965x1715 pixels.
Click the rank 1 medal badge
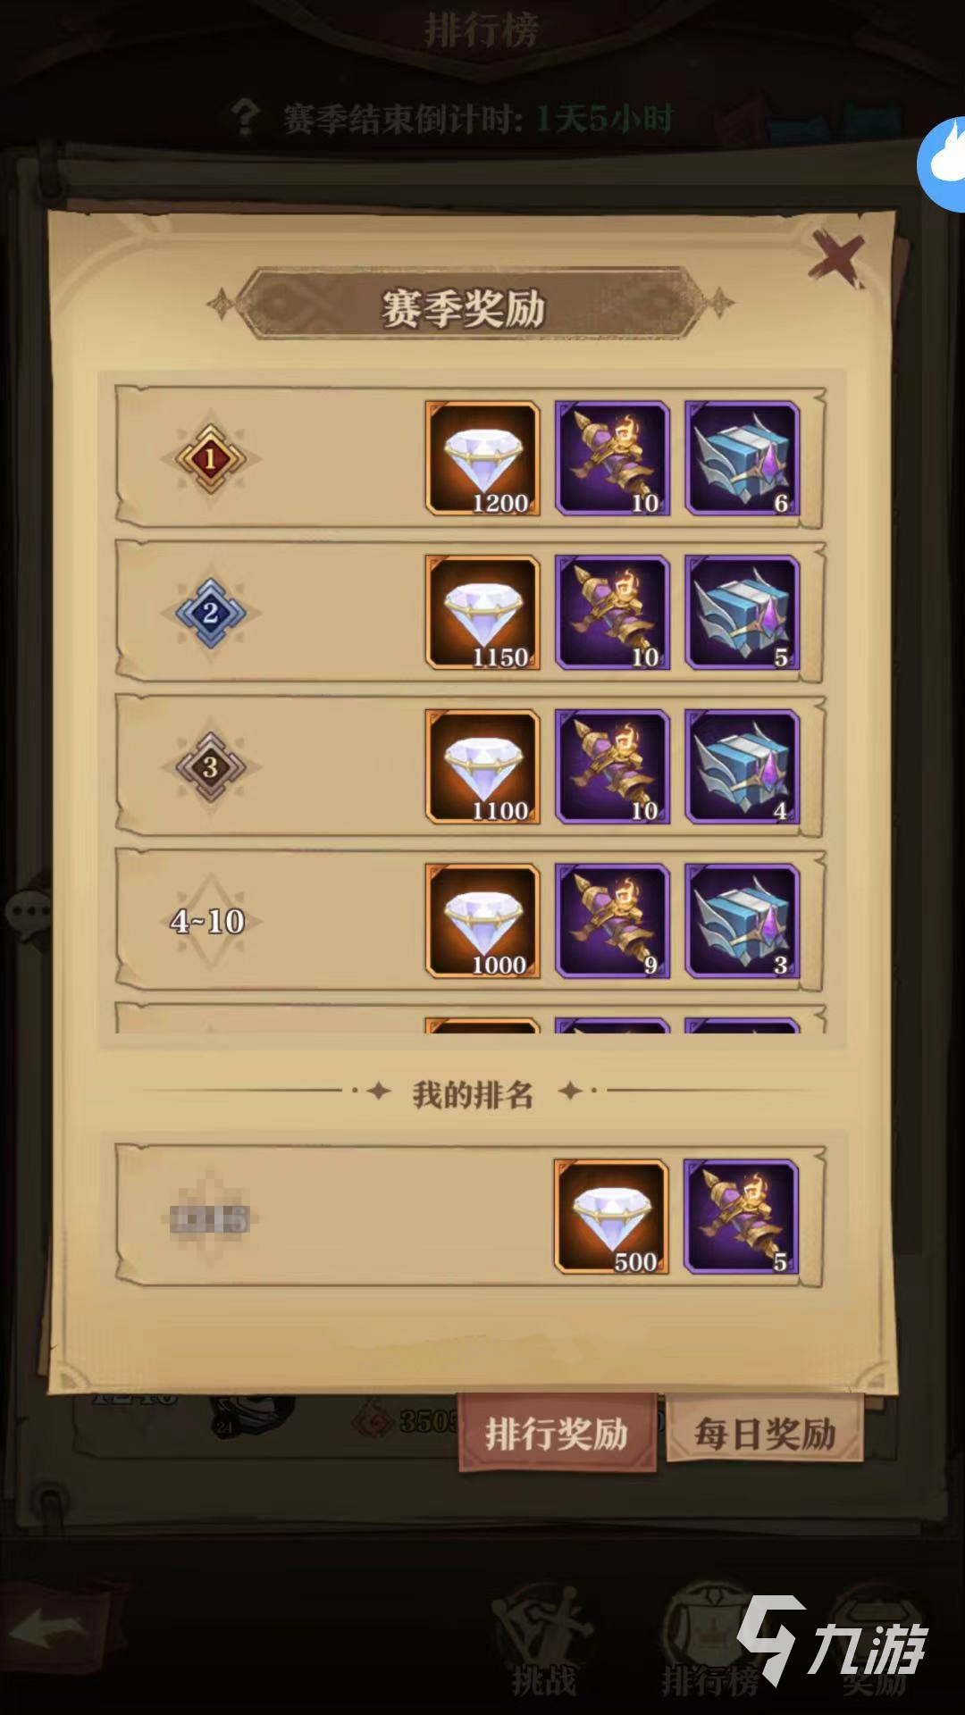(x=210, y=459)
